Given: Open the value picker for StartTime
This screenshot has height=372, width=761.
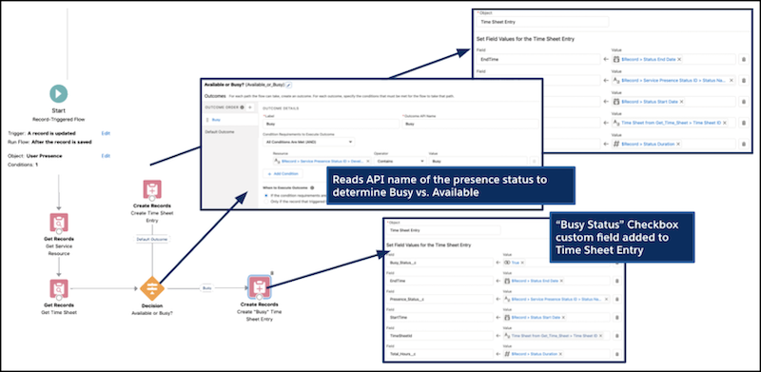Looking at the screenshot, I should click(x=556, y=317).
